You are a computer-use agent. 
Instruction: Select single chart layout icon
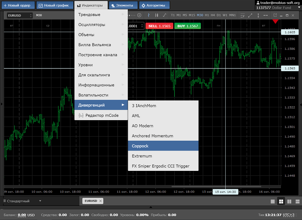coord(273,201)
